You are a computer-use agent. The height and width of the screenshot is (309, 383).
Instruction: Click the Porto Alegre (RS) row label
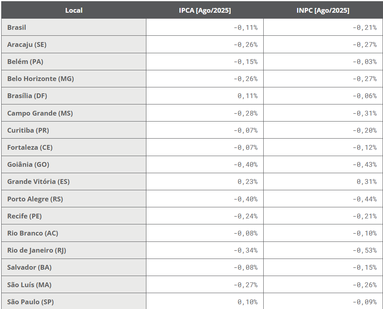35,199
